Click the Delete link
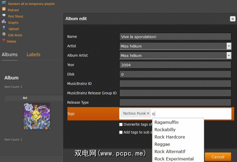 (x=11, y=41)
